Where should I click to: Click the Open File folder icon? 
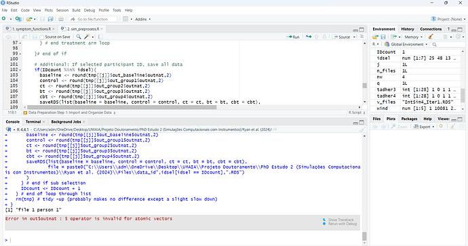pos(28,19)
